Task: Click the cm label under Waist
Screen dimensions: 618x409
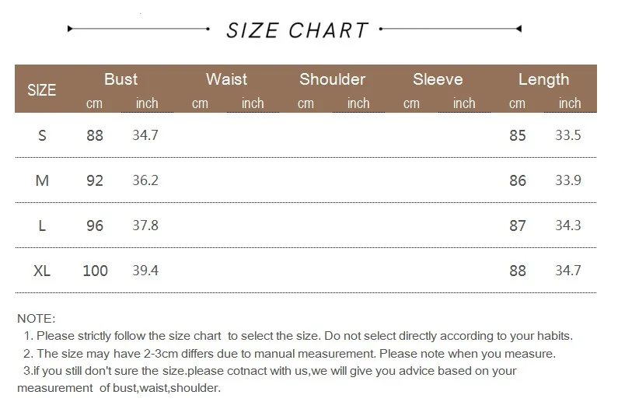Action: tap(200, 103)
